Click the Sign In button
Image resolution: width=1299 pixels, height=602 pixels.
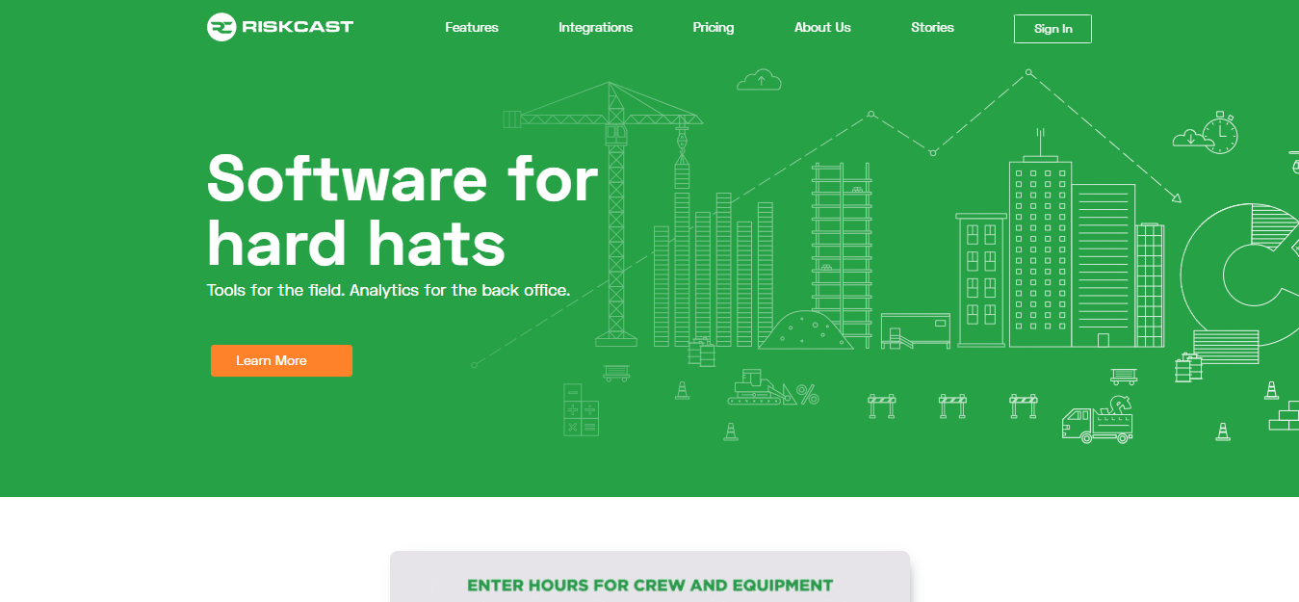click(1052, 29)
